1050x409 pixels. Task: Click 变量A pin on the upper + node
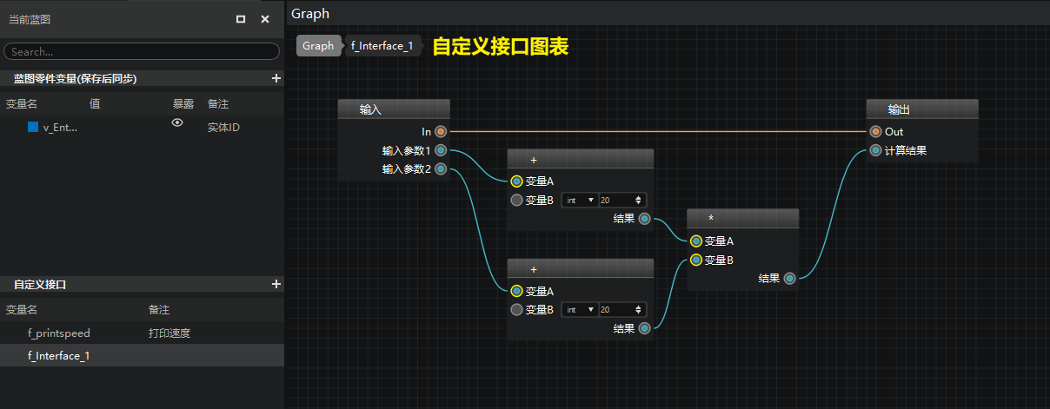(x=517, y=181)
